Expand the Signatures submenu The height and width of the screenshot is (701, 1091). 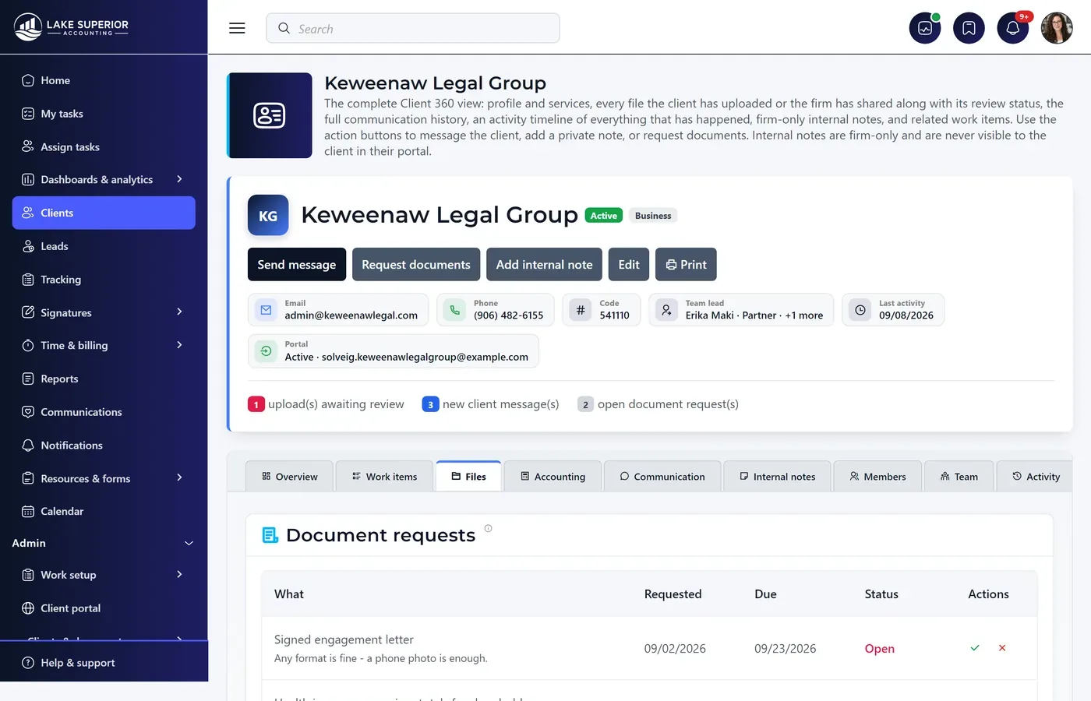pyautogui.click(x=179, y=312)
